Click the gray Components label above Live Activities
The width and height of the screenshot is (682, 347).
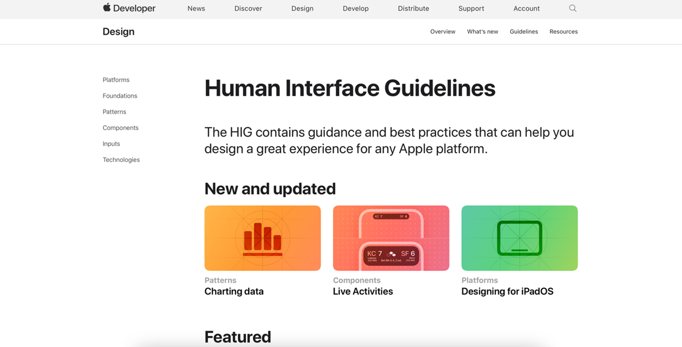pos(357,280)
